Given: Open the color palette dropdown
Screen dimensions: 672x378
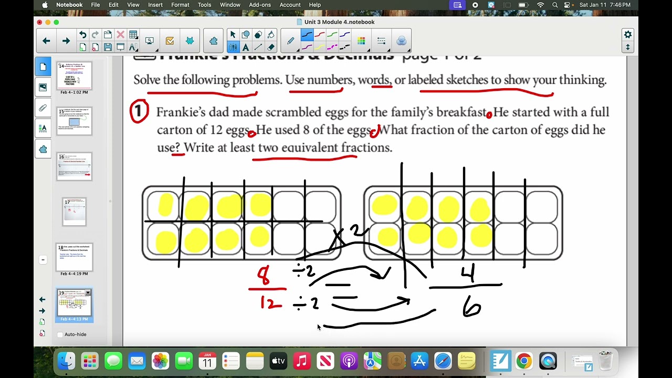Looking at the screenshot, I should [x=361, y=41].
